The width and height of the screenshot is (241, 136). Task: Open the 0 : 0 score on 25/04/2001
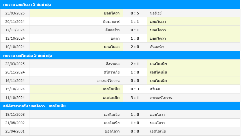tap(135, 131)
